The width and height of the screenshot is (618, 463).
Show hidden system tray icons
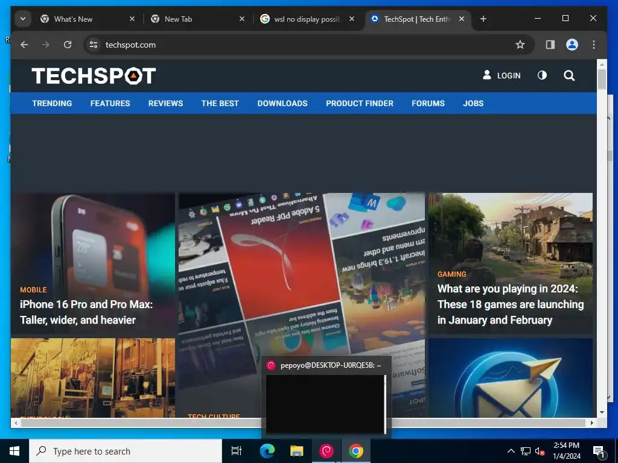click(511, 451)
